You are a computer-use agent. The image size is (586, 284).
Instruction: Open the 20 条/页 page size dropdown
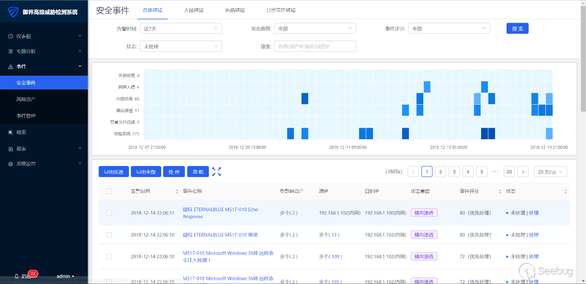(550, 172)
